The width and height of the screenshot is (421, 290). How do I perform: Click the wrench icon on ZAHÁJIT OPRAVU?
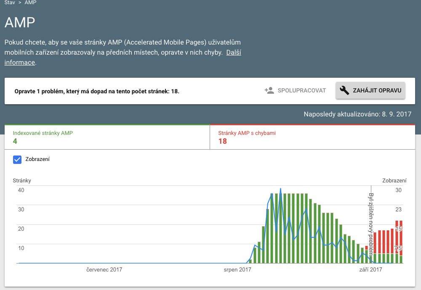[x=344, y=91]
